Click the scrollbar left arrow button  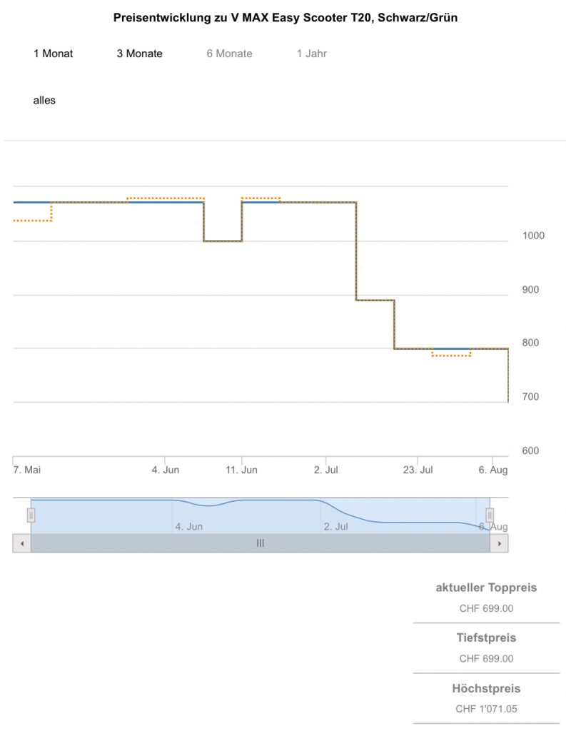pos(21,543)
